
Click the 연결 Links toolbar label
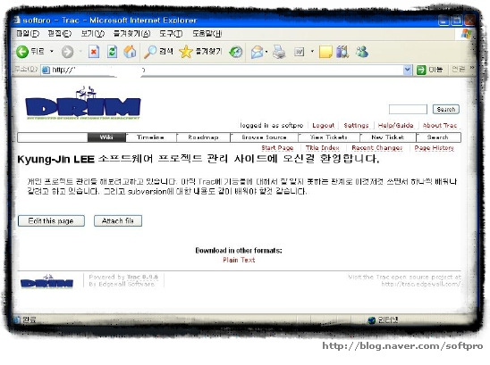pyautogui.click(x=458, y=69)
